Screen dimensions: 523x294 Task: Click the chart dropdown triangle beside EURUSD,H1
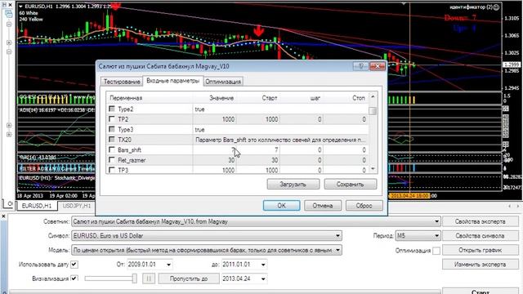tap(20, 7)
